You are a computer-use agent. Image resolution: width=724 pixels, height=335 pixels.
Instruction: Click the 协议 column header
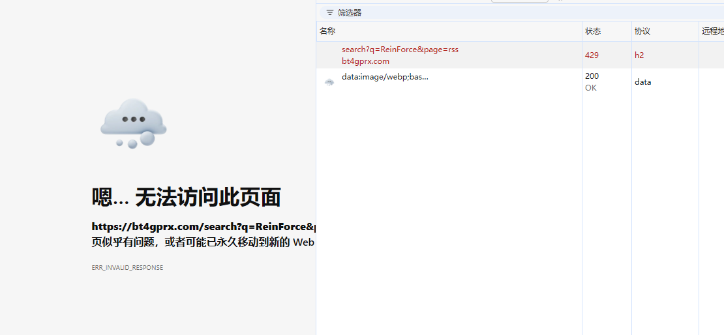[x=642, y=31]
